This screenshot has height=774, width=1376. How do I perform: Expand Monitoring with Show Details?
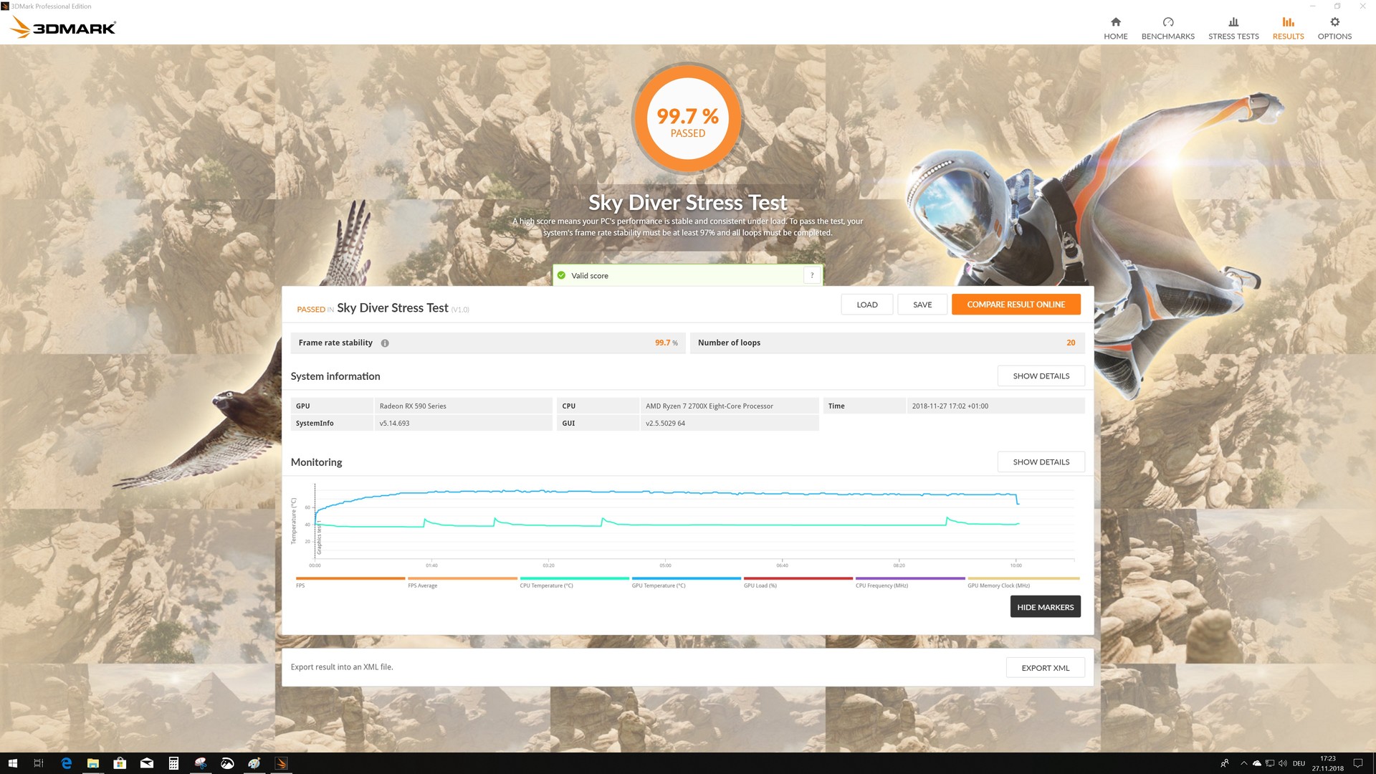1040,462
